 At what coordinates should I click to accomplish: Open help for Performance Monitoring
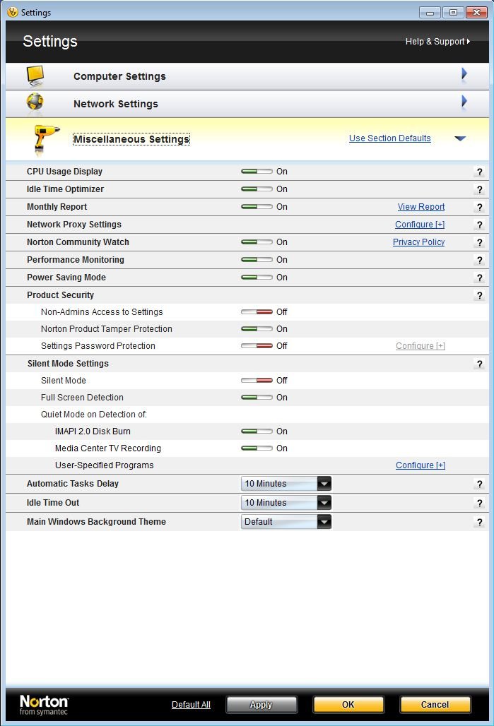tap(480, 260)
